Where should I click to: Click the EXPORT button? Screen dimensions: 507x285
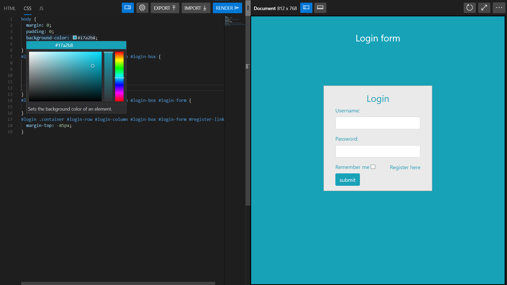(165, 8)
